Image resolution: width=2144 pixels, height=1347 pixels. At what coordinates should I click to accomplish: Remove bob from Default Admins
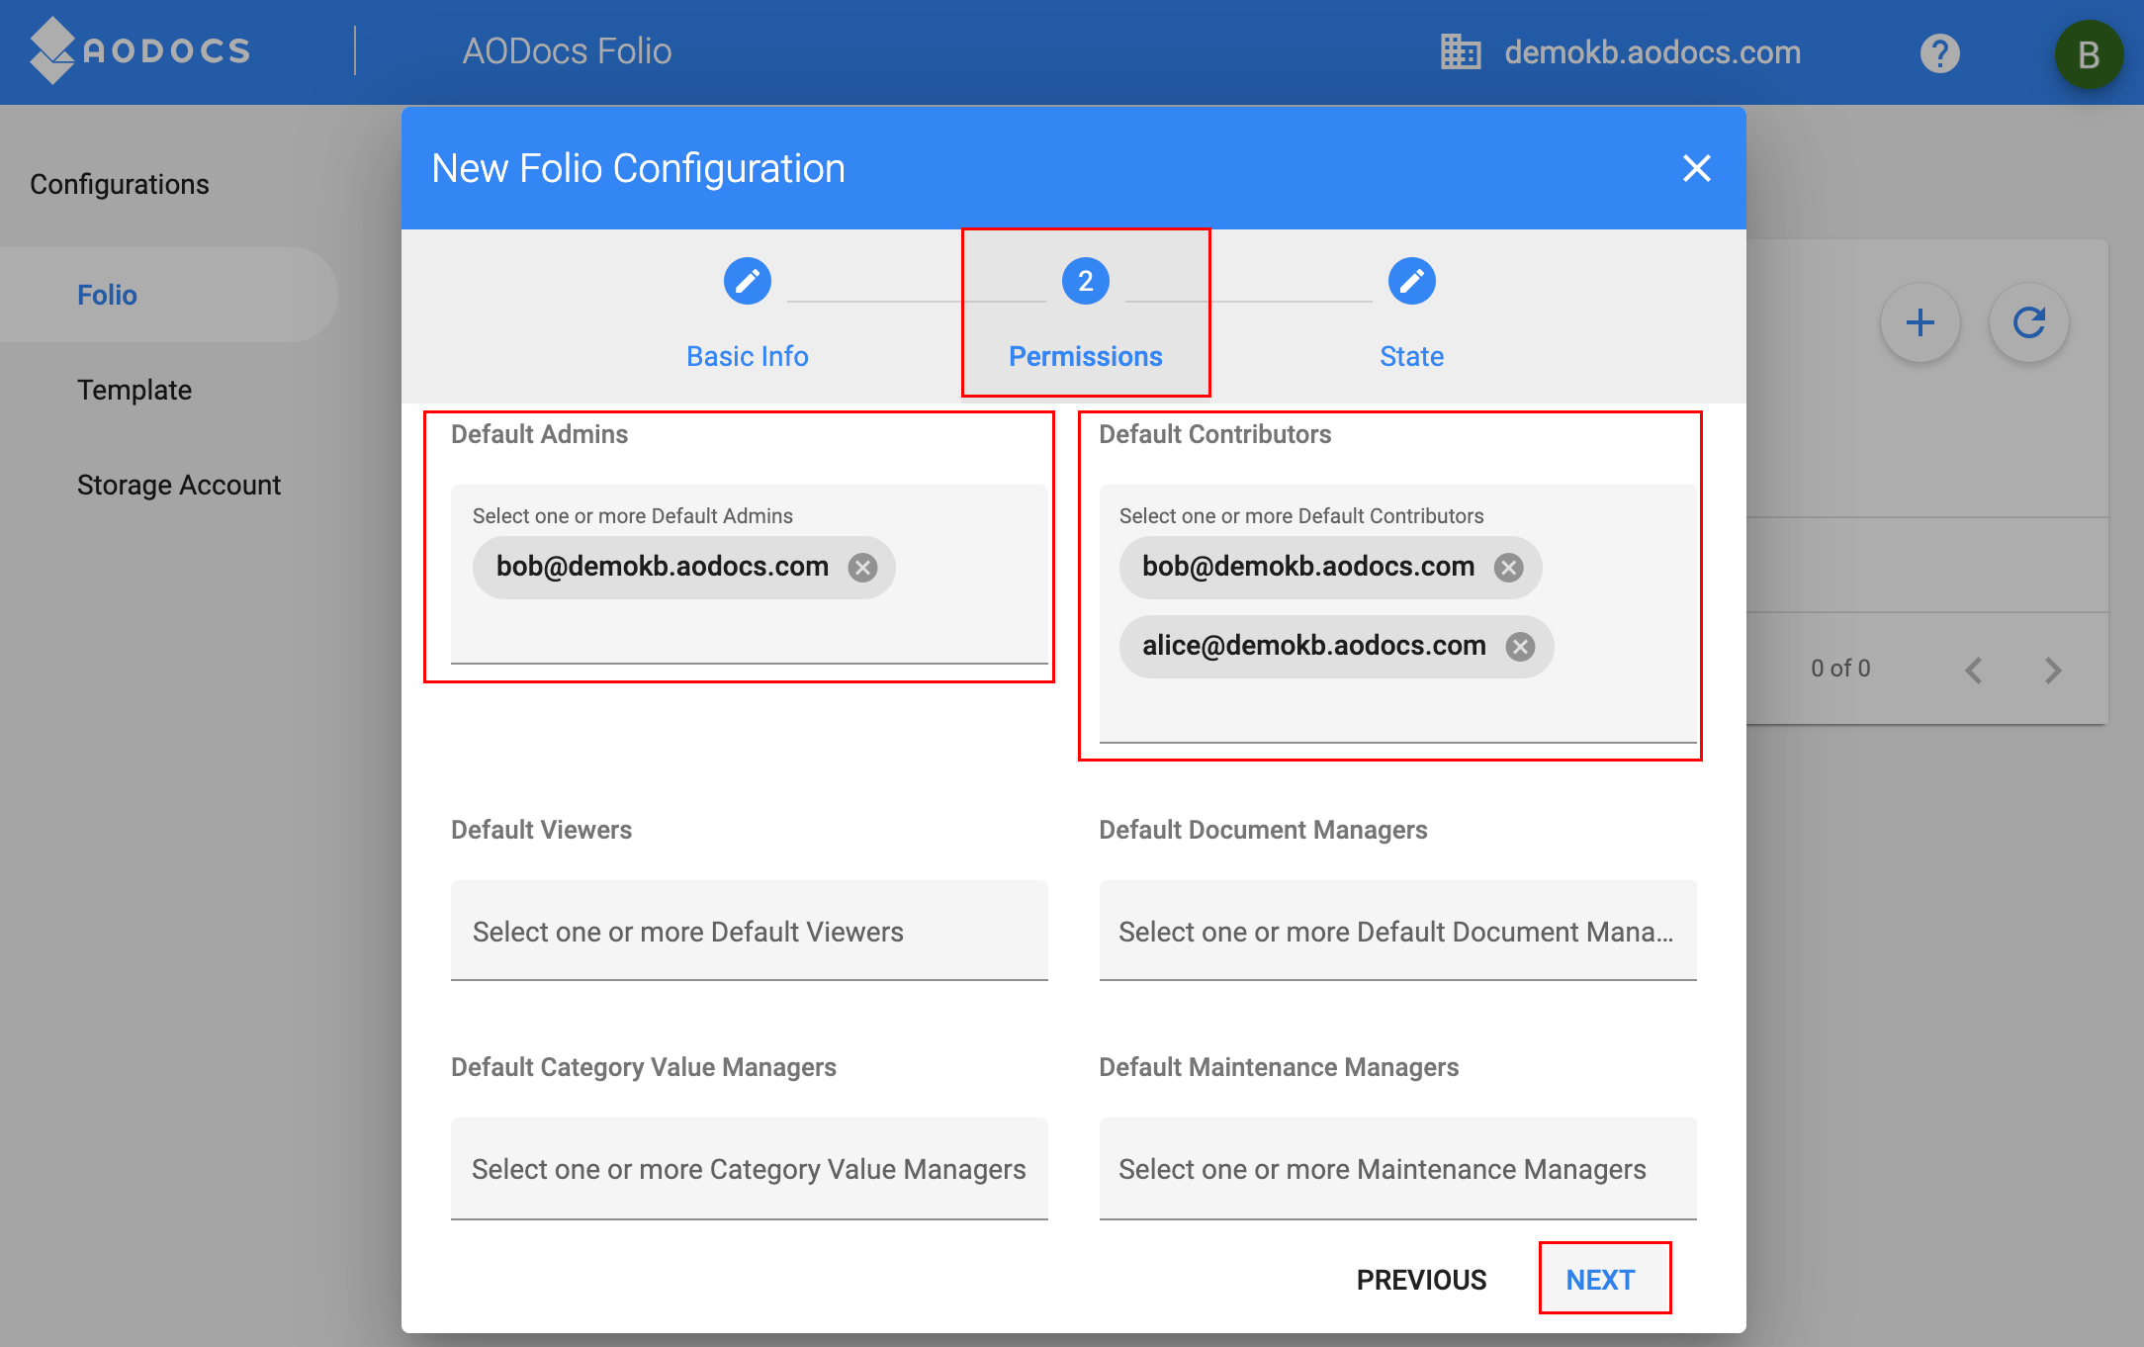(862, 568)
